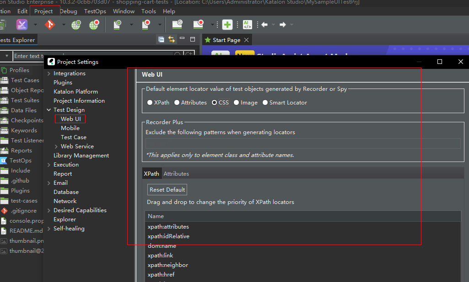This screenshot has width=469, height=282.
Task: Open Katalon Platform settings page
Action: click(75, 92)
